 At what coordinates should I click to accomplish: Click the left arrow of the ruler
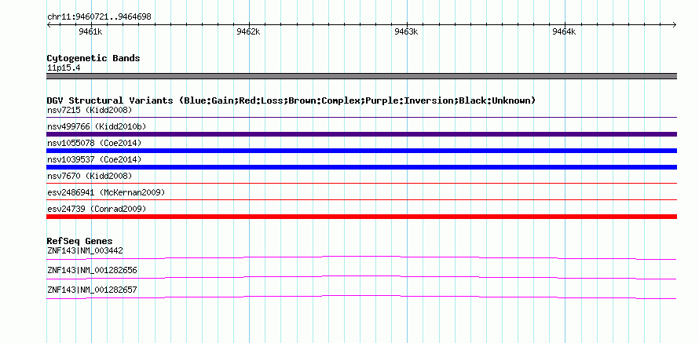[49, 25]
